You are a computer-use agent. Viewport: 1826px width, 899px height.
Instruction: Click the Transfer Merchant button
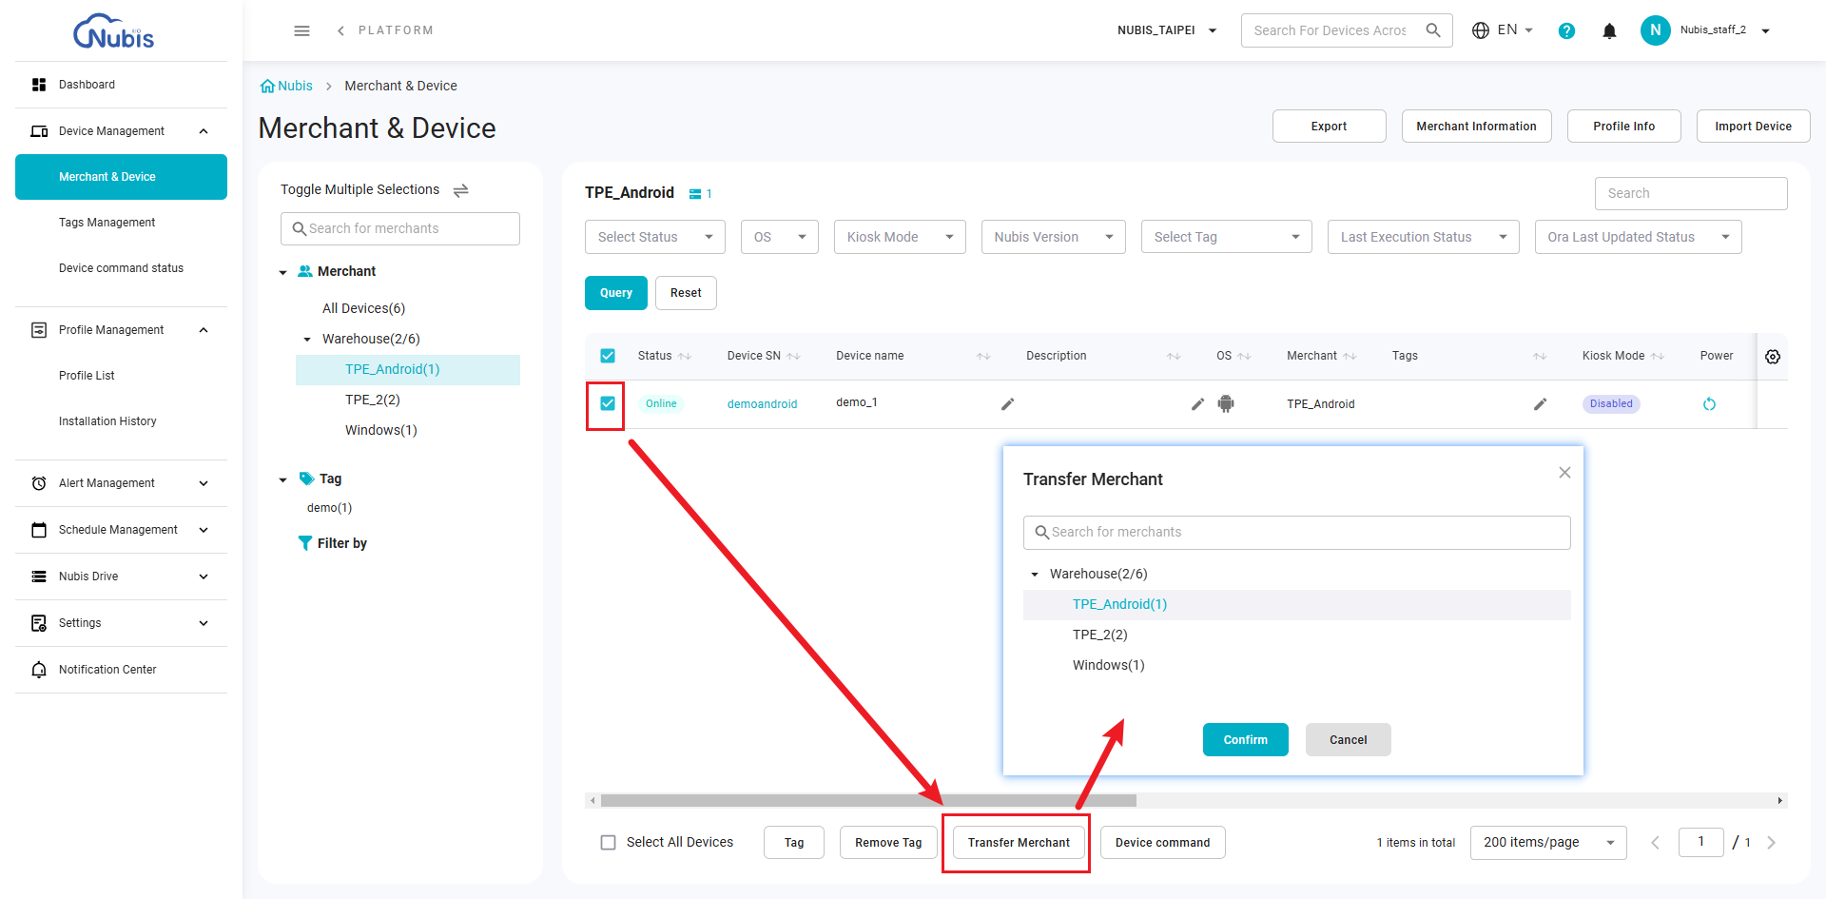1019,843
